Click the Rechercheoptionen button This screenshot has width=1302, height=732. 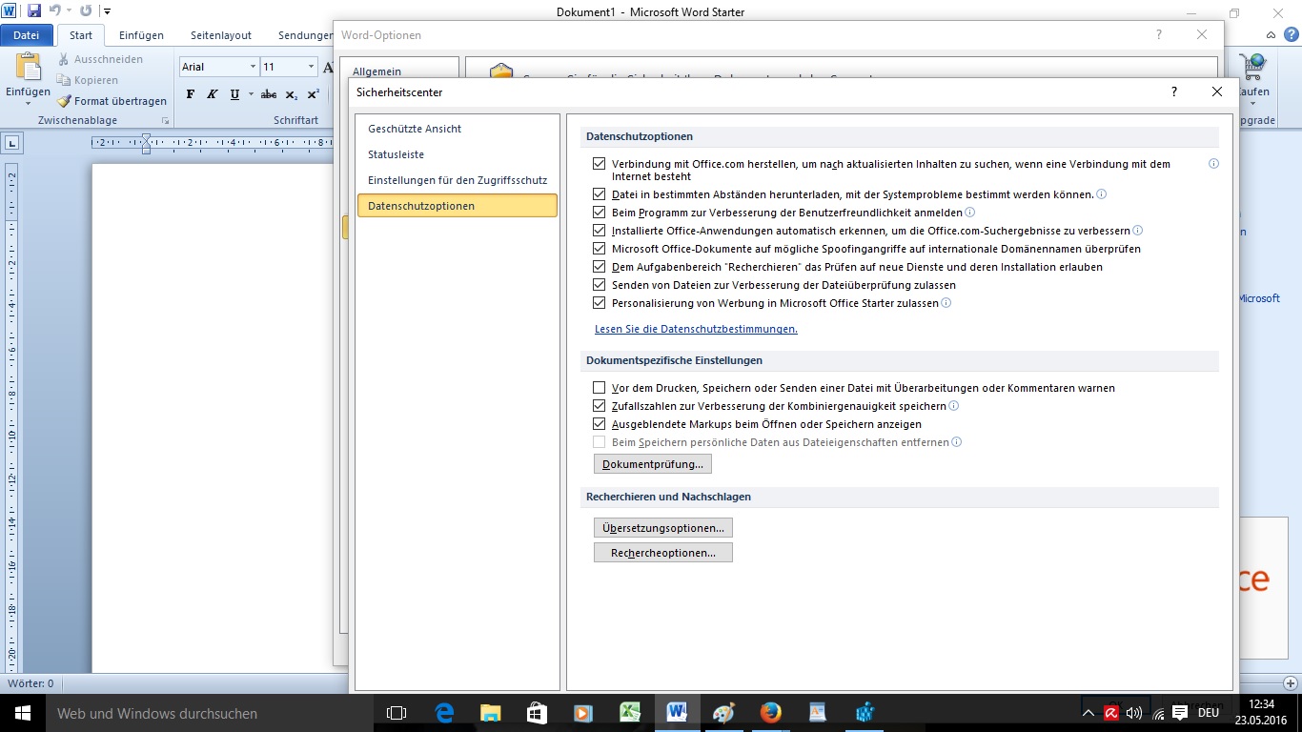(x=663, y=553)
